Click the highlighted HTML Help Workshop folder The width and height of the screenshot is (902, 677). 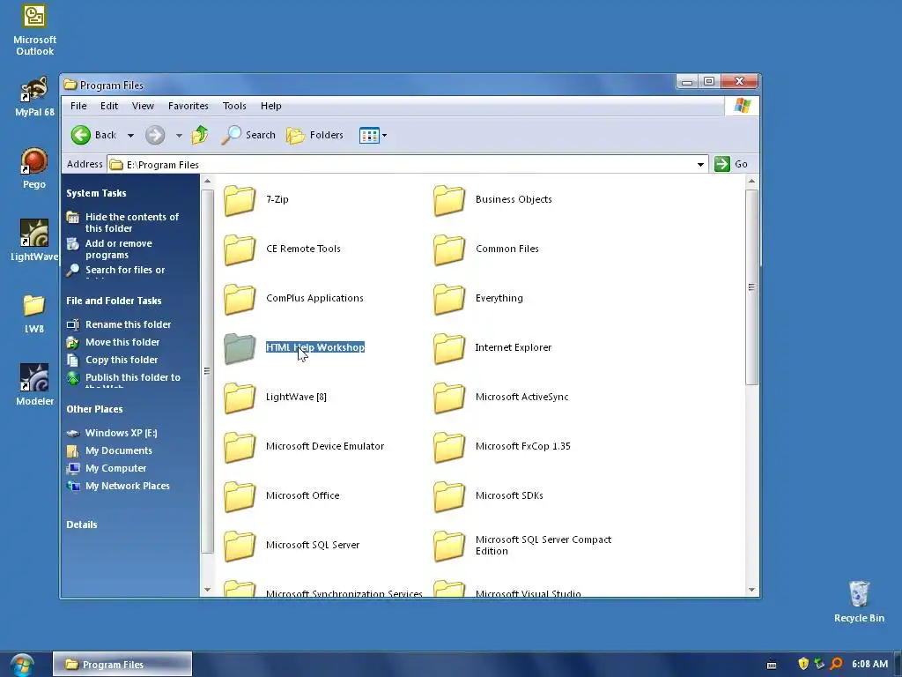click(x=294, y=347)
